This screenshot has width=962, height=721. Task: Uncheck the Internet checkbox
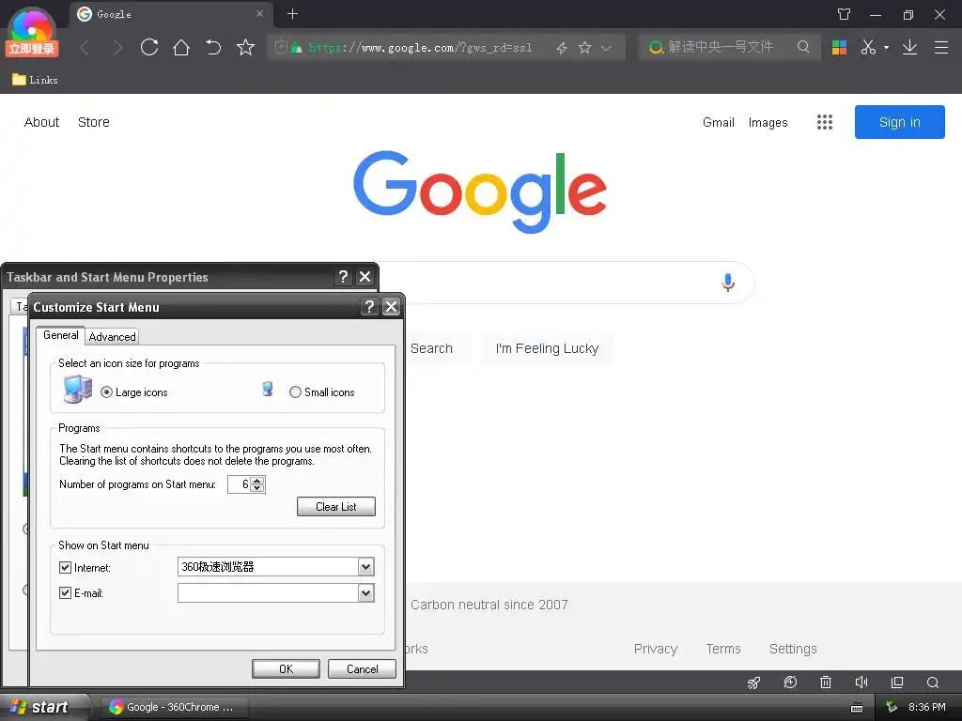click(65, 568)
